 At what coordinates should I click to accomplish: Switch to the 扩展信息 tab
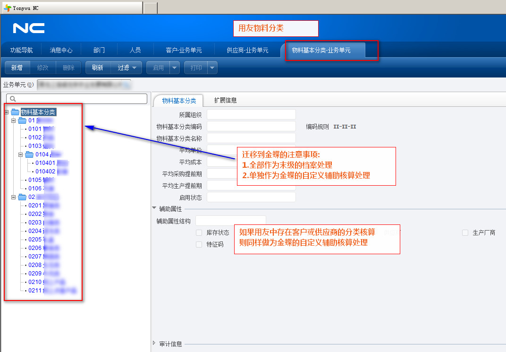(x=225, y=100)
